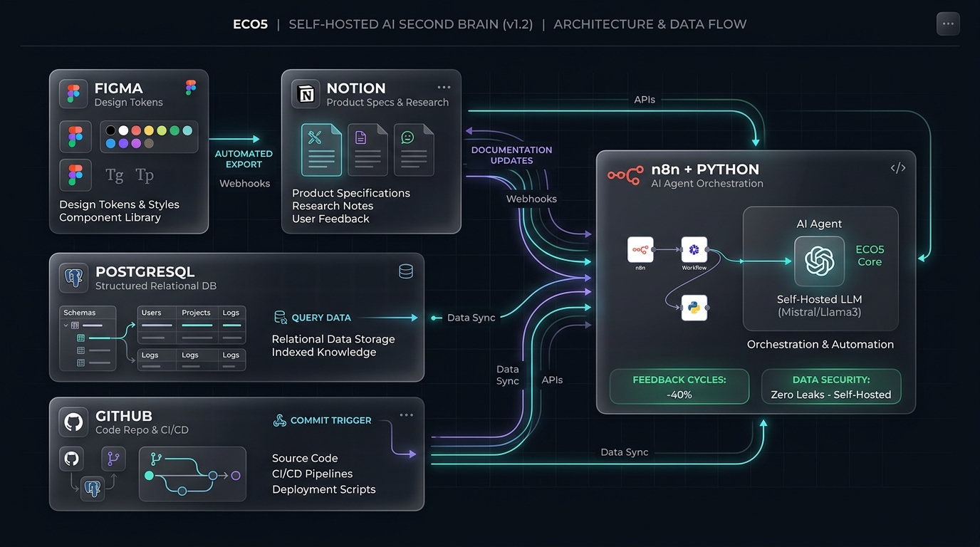Open the highlighted tools document in Notion

[322, 150]
